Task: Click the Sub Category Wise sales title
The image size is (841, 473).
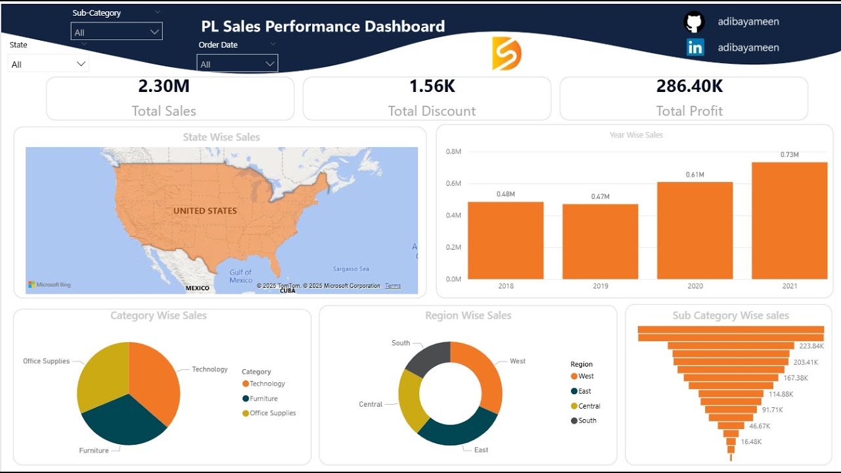Action: click(731, 315)
